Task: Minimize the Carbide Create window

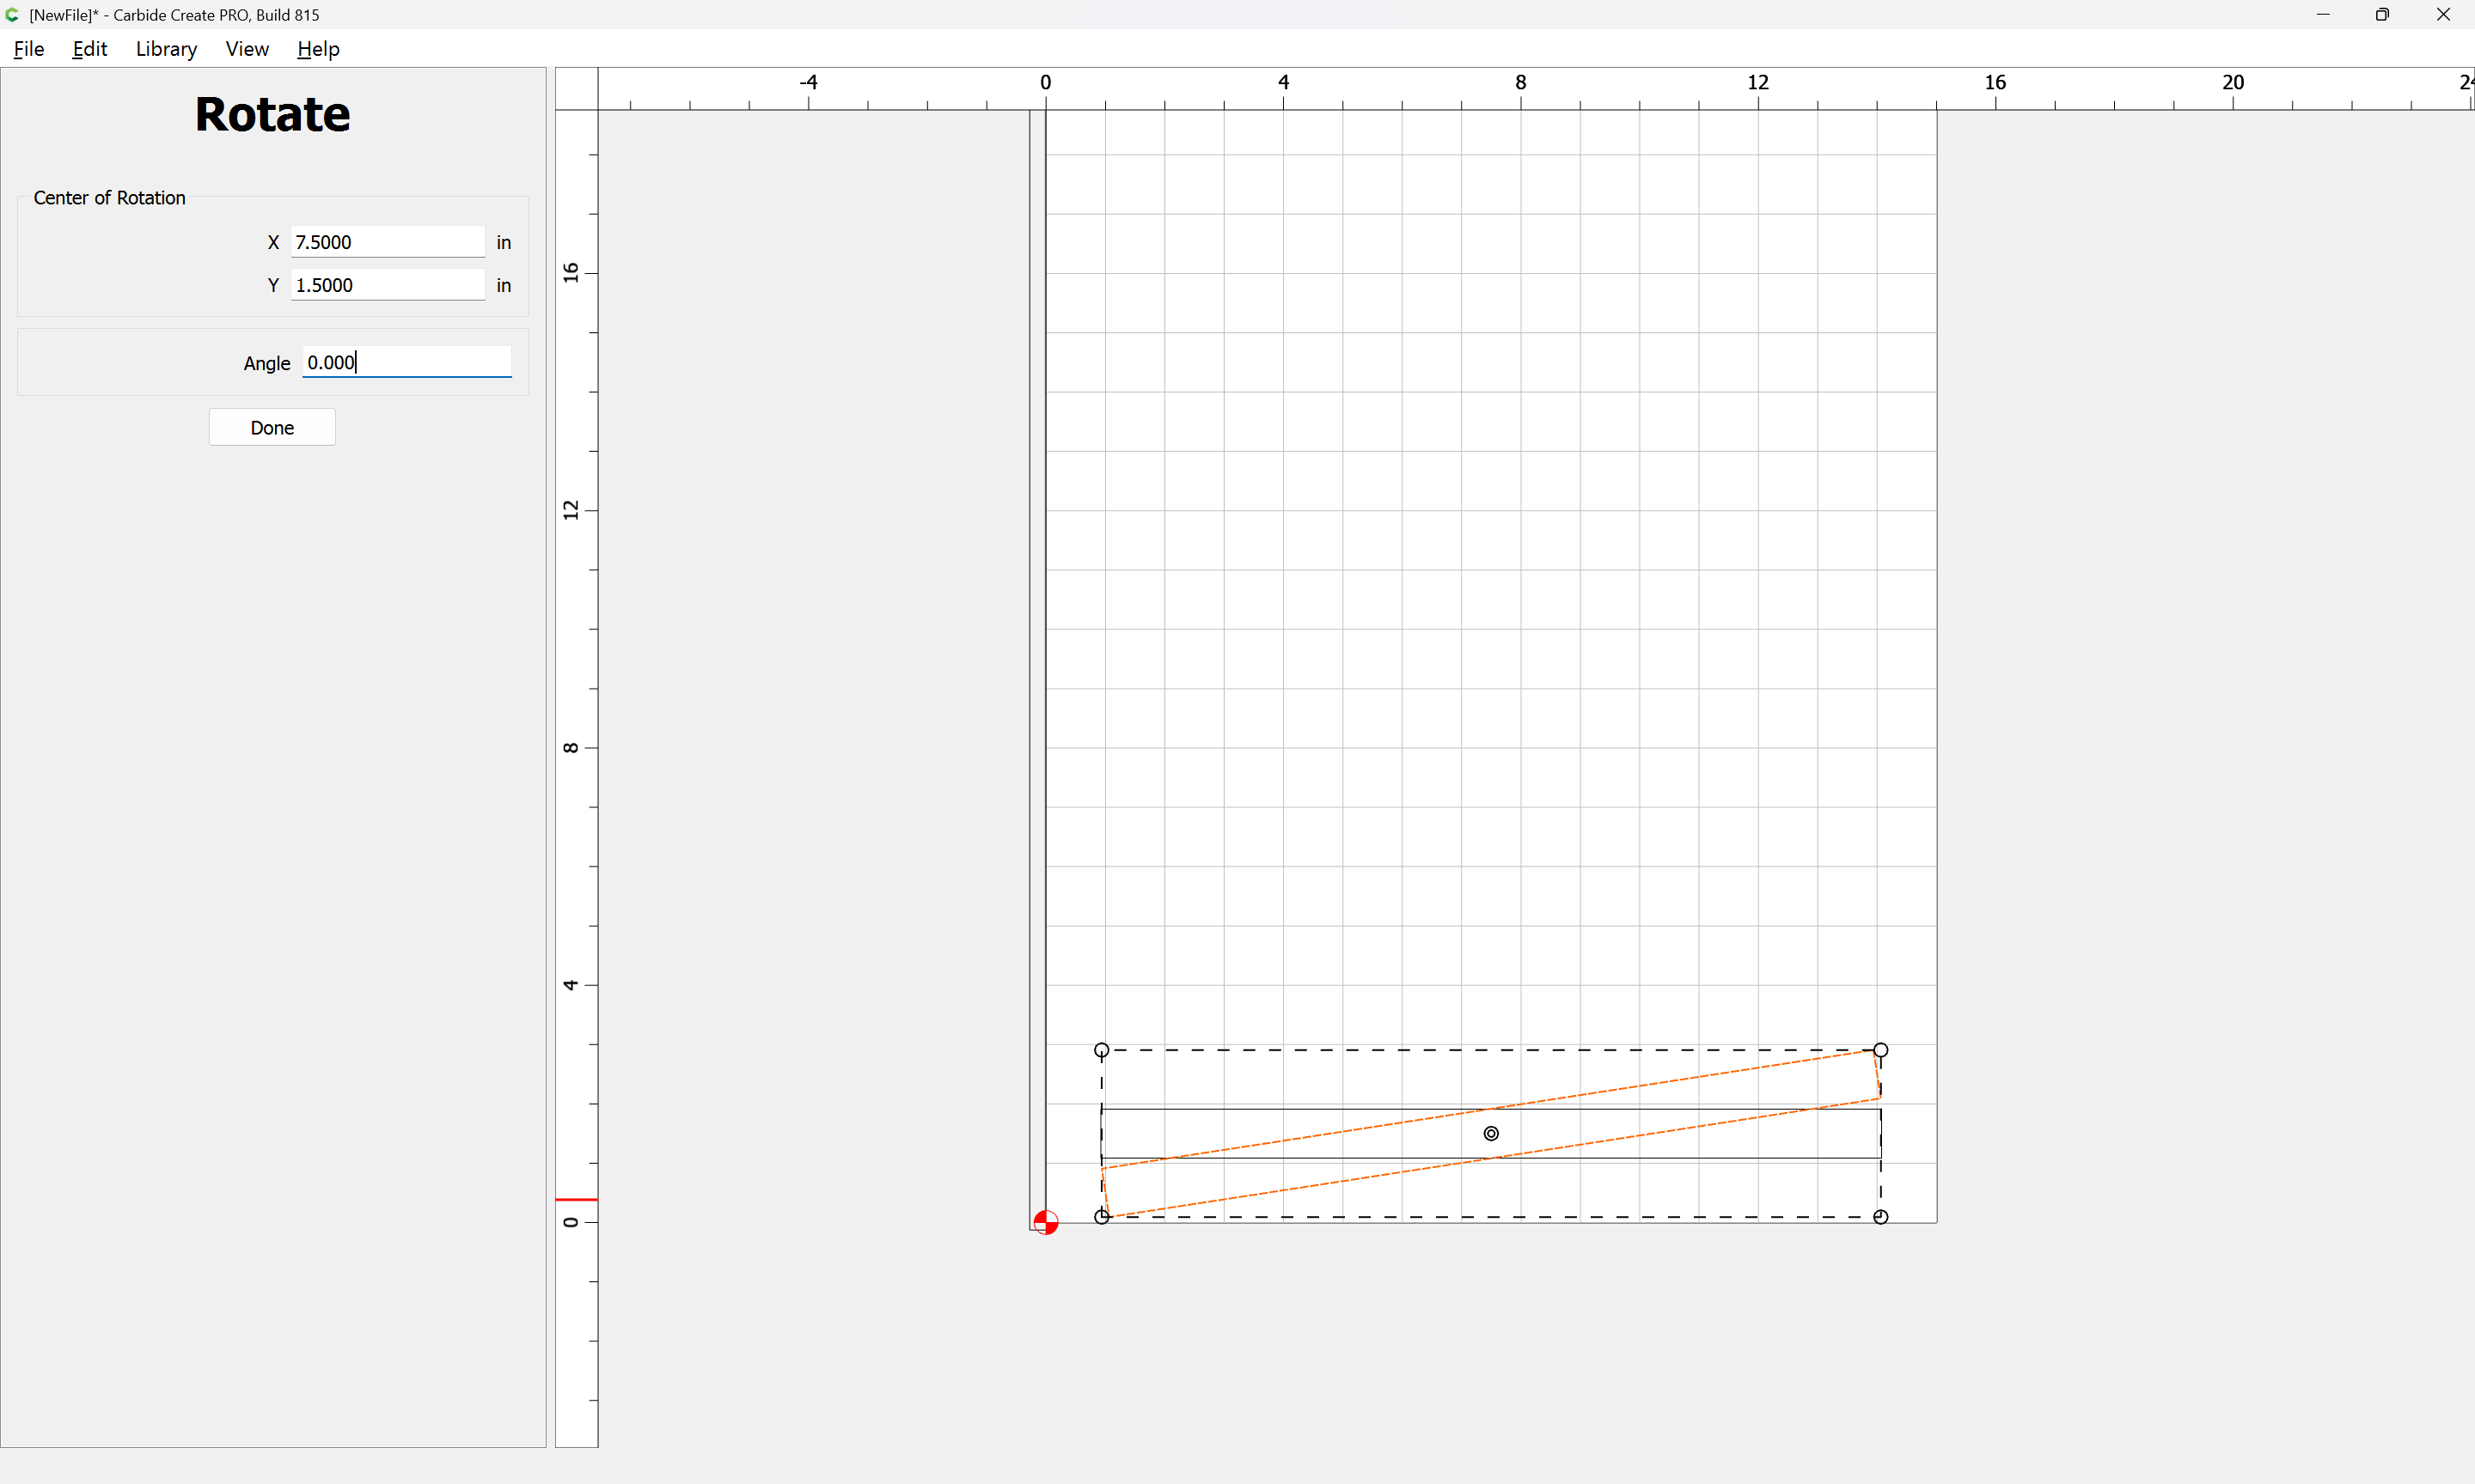Action: 2323,15
